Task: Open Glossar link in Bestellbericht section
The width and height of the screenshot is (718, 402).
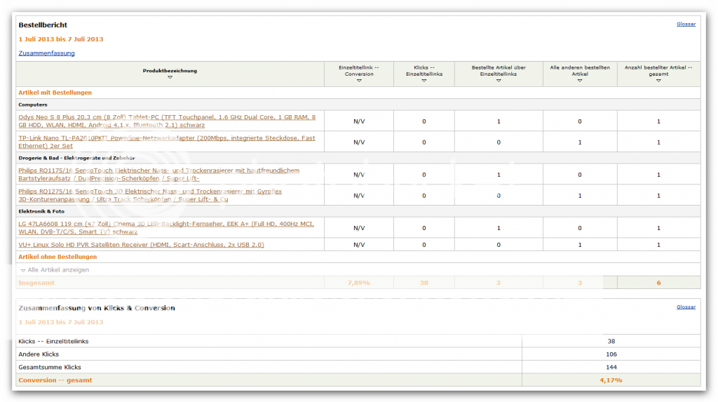Action: coord(686,24)
